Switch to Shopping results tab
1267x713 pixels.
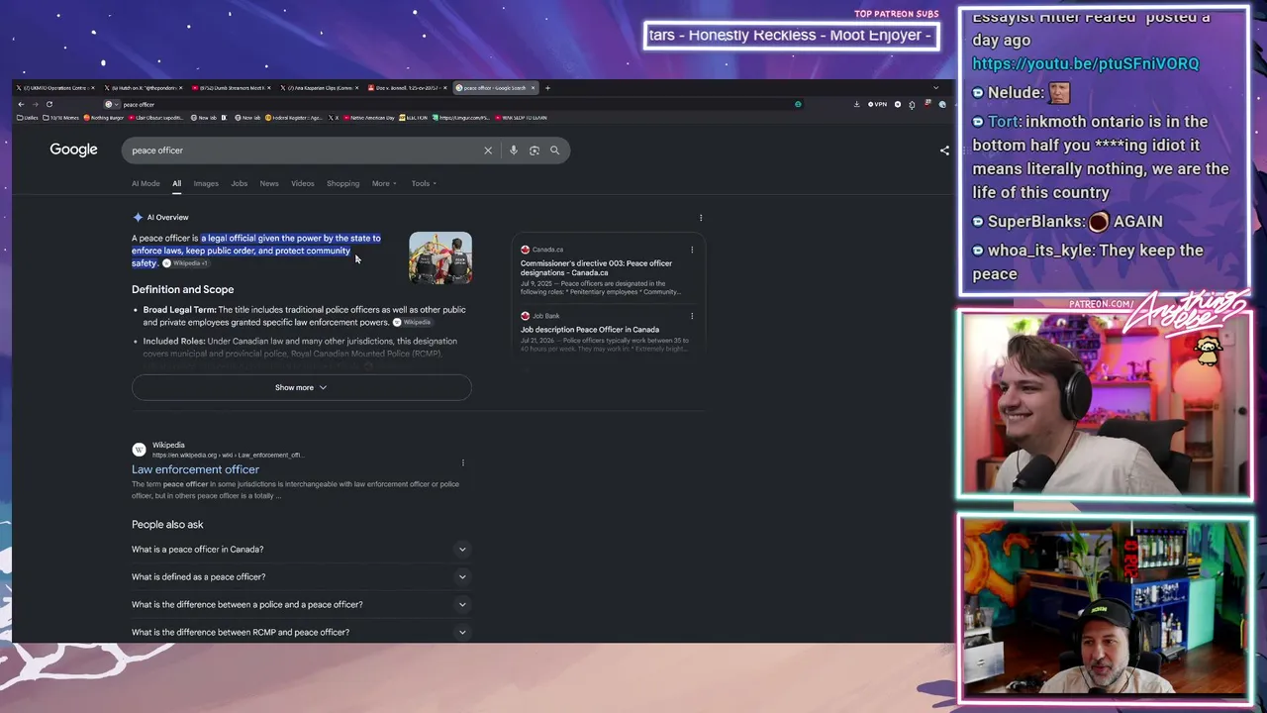pyautogui.click(x=343, y=183)
